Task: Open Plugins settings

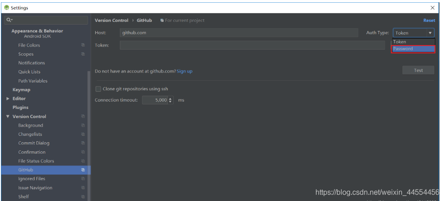Action: pyautogui.click(x=21, y=108)
